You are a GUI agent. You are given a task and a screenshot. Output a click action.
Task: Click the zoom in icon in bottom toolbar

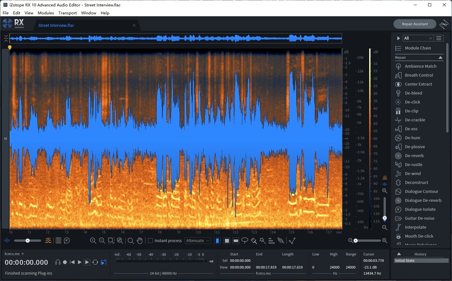[x=93, y=240]
